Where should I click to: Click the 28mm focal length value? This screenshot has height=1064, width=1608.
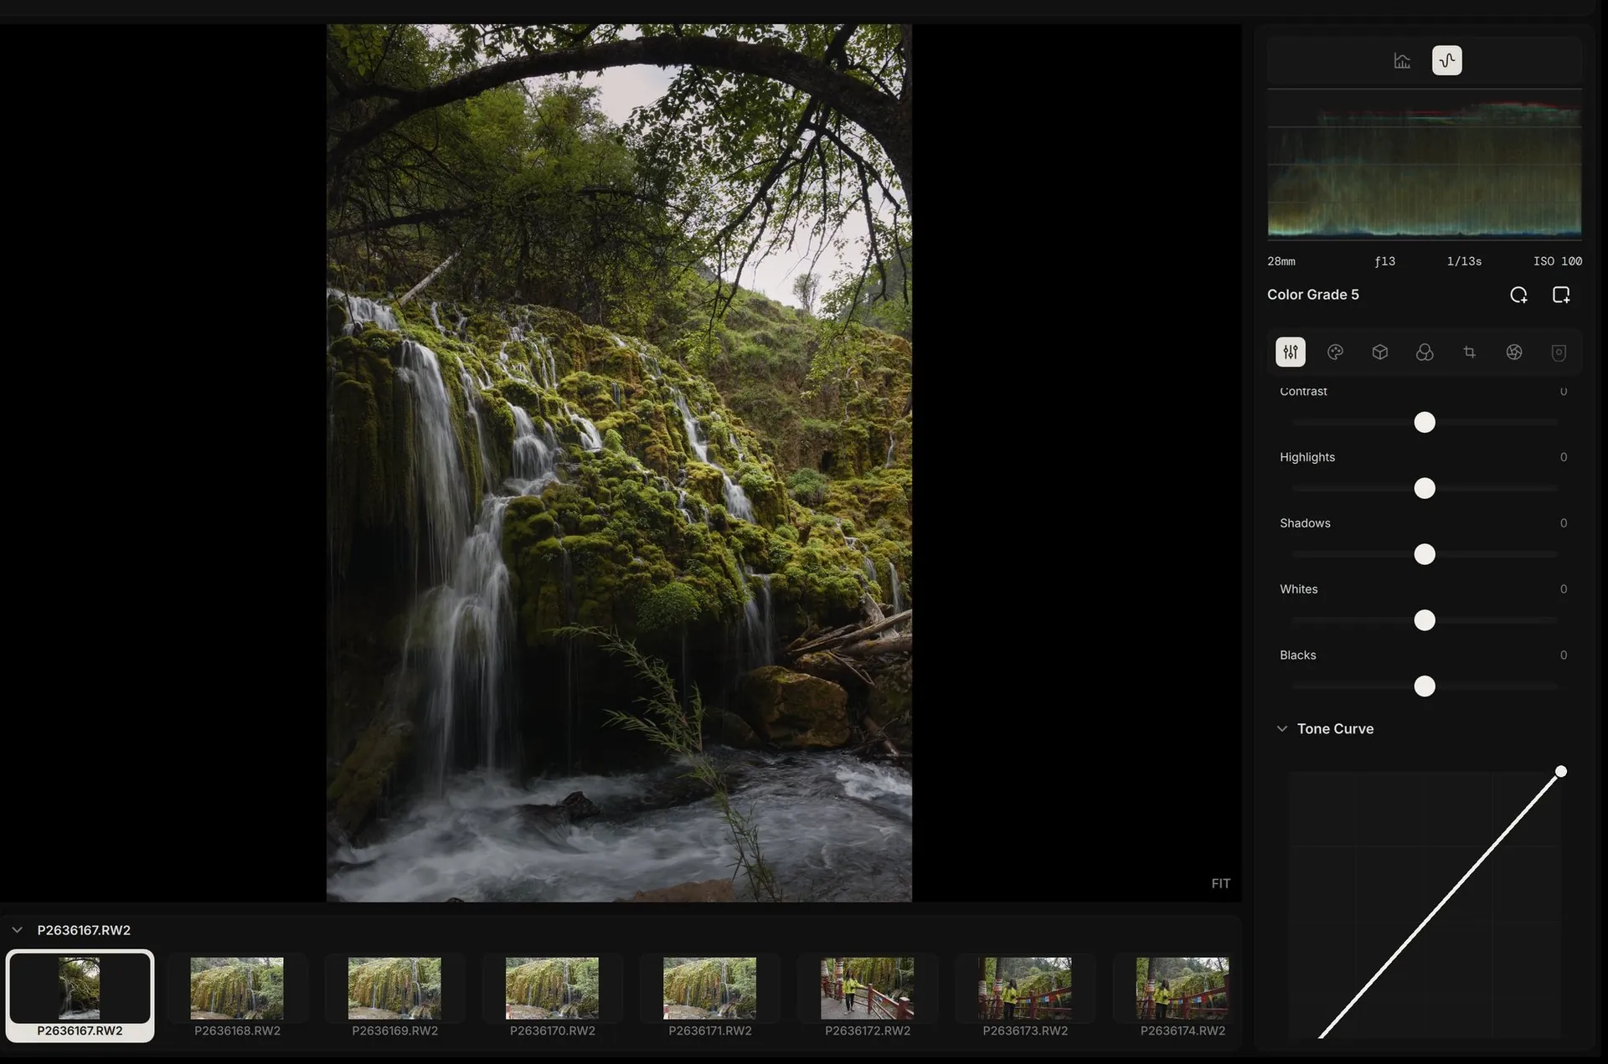[1281, 261]
